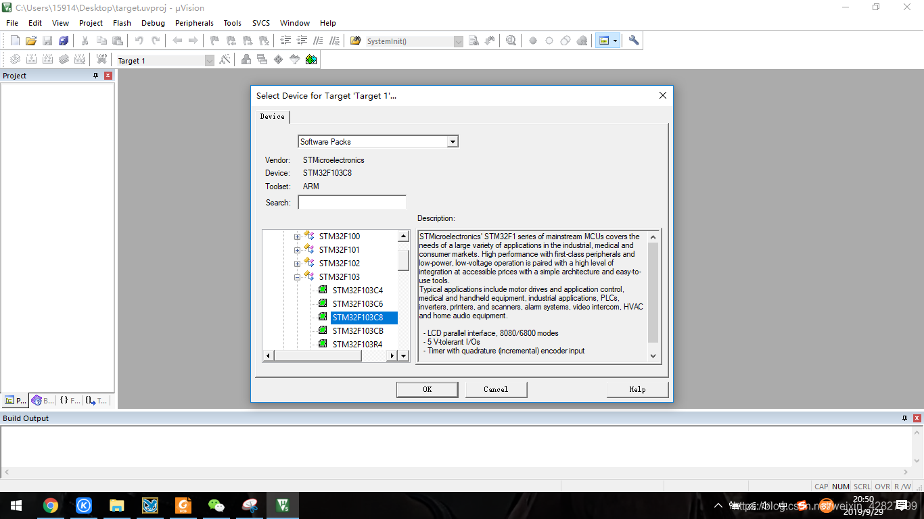Open WeChat from the taskbar
The image size is (924, 519).
(216, 505)
